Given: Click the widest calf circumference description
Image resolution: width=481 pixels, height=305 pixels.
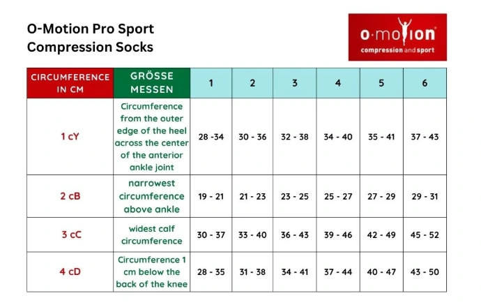Looking at the screenshot, I should tap(152, 235).
